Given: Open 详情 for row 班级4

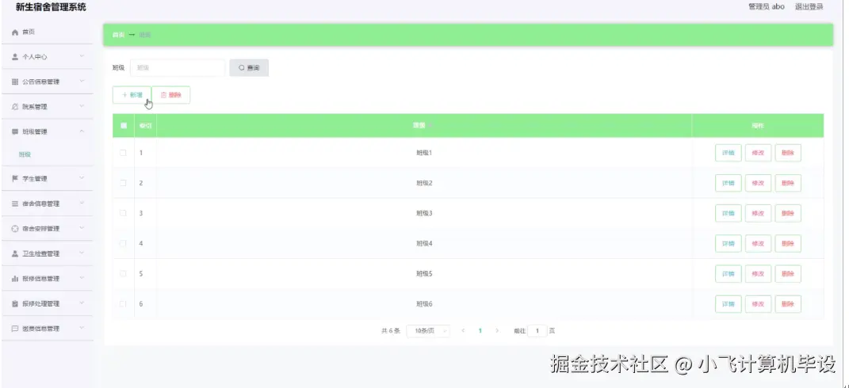Looking at the screenshot, I should click(x=729, y=244).
